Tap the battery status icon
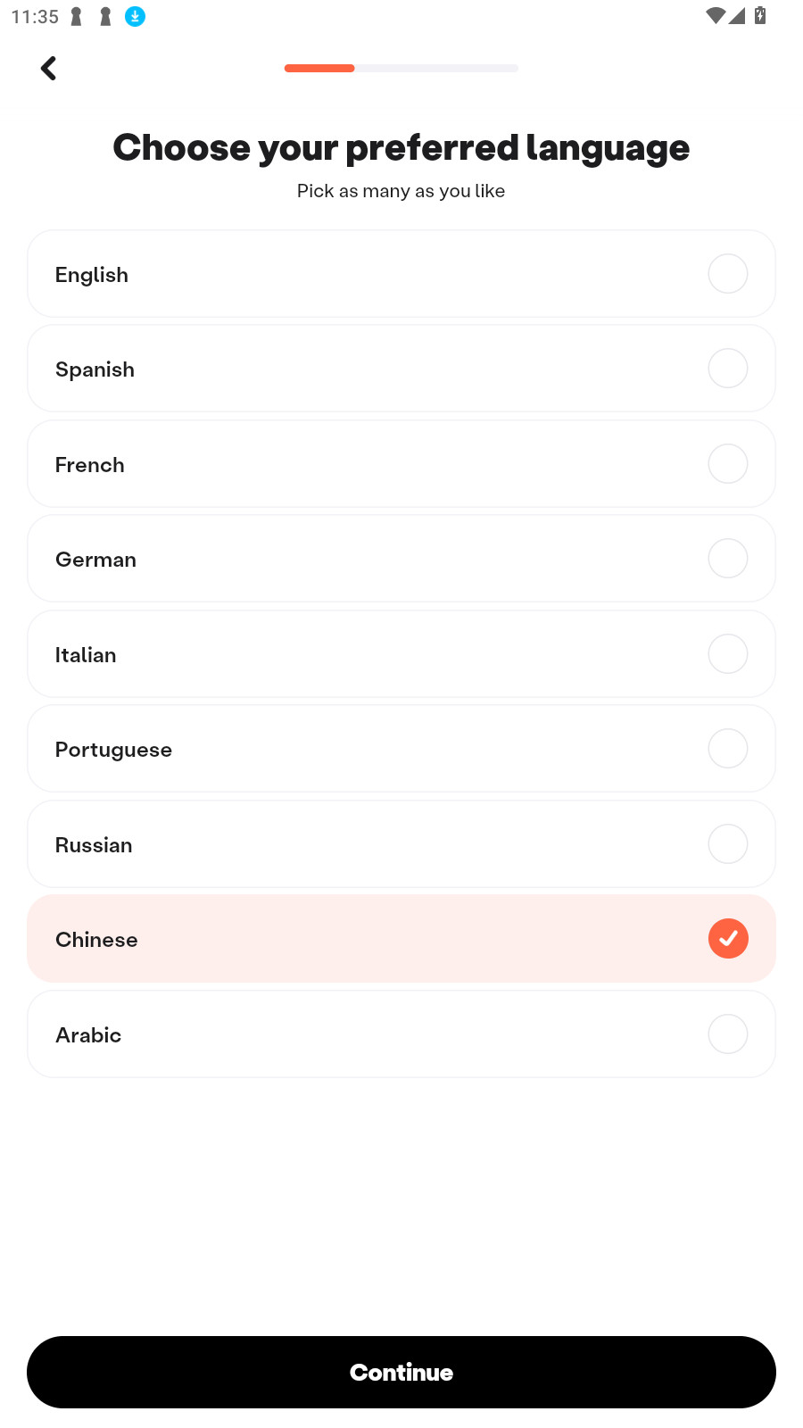The width and height of the screenshot is (803, 1428). (760, 16)
